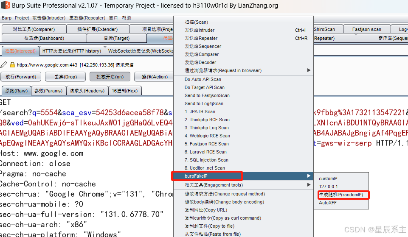
Task: Switch to the 请求头(Headers) view tab
Action: (87, 91)
